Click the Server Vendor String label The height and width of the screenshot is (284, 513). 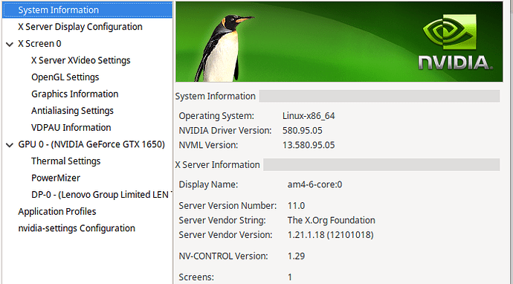222,220
